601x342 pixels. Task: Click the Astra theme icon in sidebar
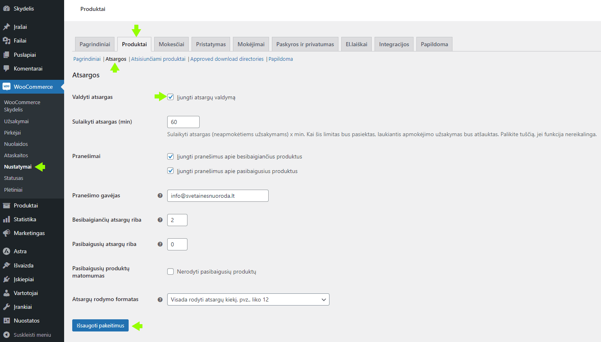(6, 251)
